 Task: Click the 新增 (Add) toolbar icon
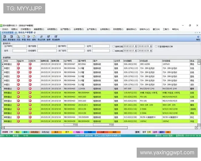(24, 38)
